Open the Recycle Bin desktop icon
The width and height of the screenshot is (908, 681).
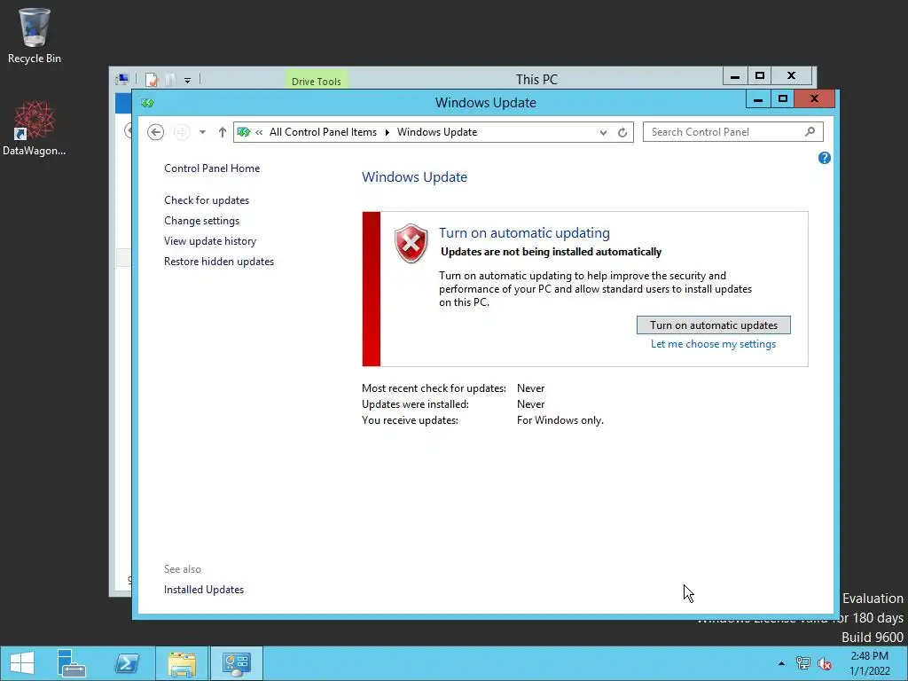[35, 35]
